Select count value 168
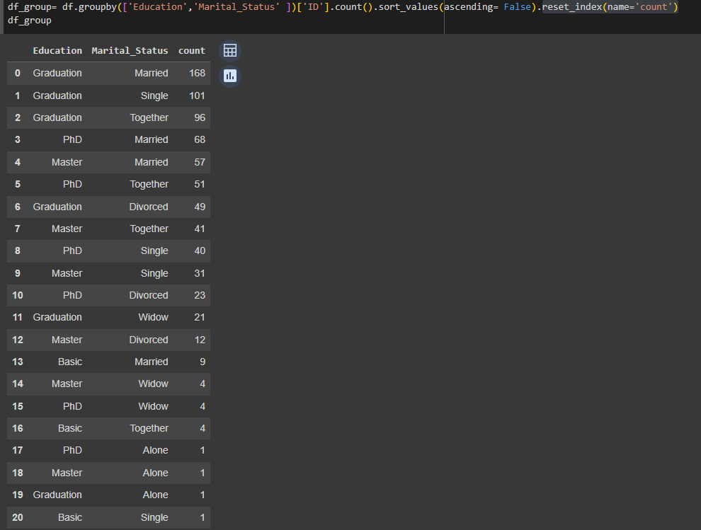Screen dimensions: 701x530 tap(197, 73)
